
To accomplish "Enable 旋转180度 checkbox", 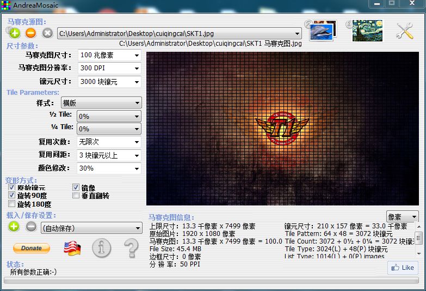I will [x=11, y=204].
